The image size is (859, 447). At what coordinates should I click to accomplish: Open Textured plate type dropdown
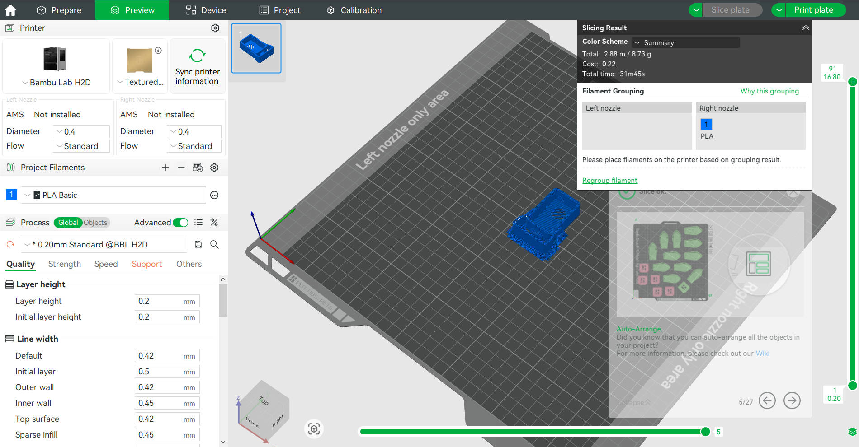[x=140, y=82]
